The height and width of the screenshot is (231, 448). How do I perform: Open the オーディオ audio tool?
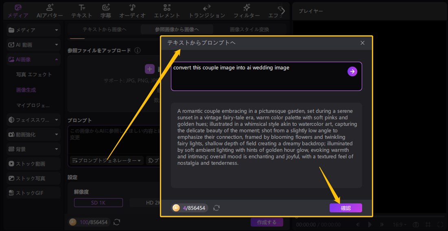pyautogui.click(x=132, y=11)
